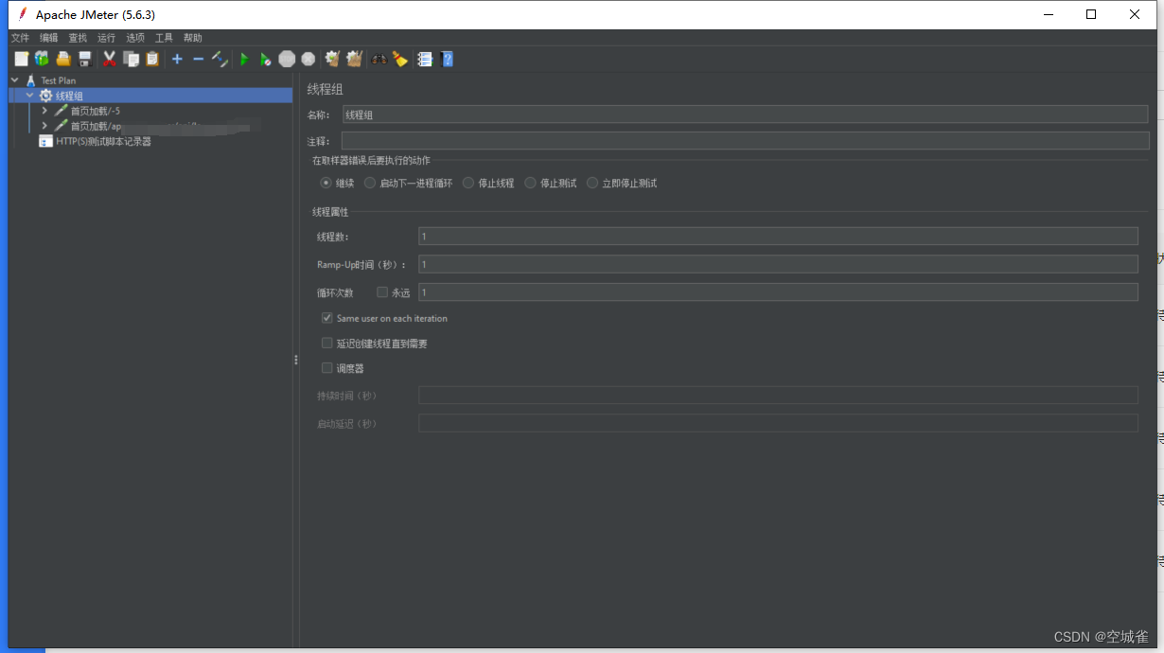Click the HTTP(S)测试脚本记录器 icon
The width and height of the screenshot is (1164, 653).
(45, 141)
